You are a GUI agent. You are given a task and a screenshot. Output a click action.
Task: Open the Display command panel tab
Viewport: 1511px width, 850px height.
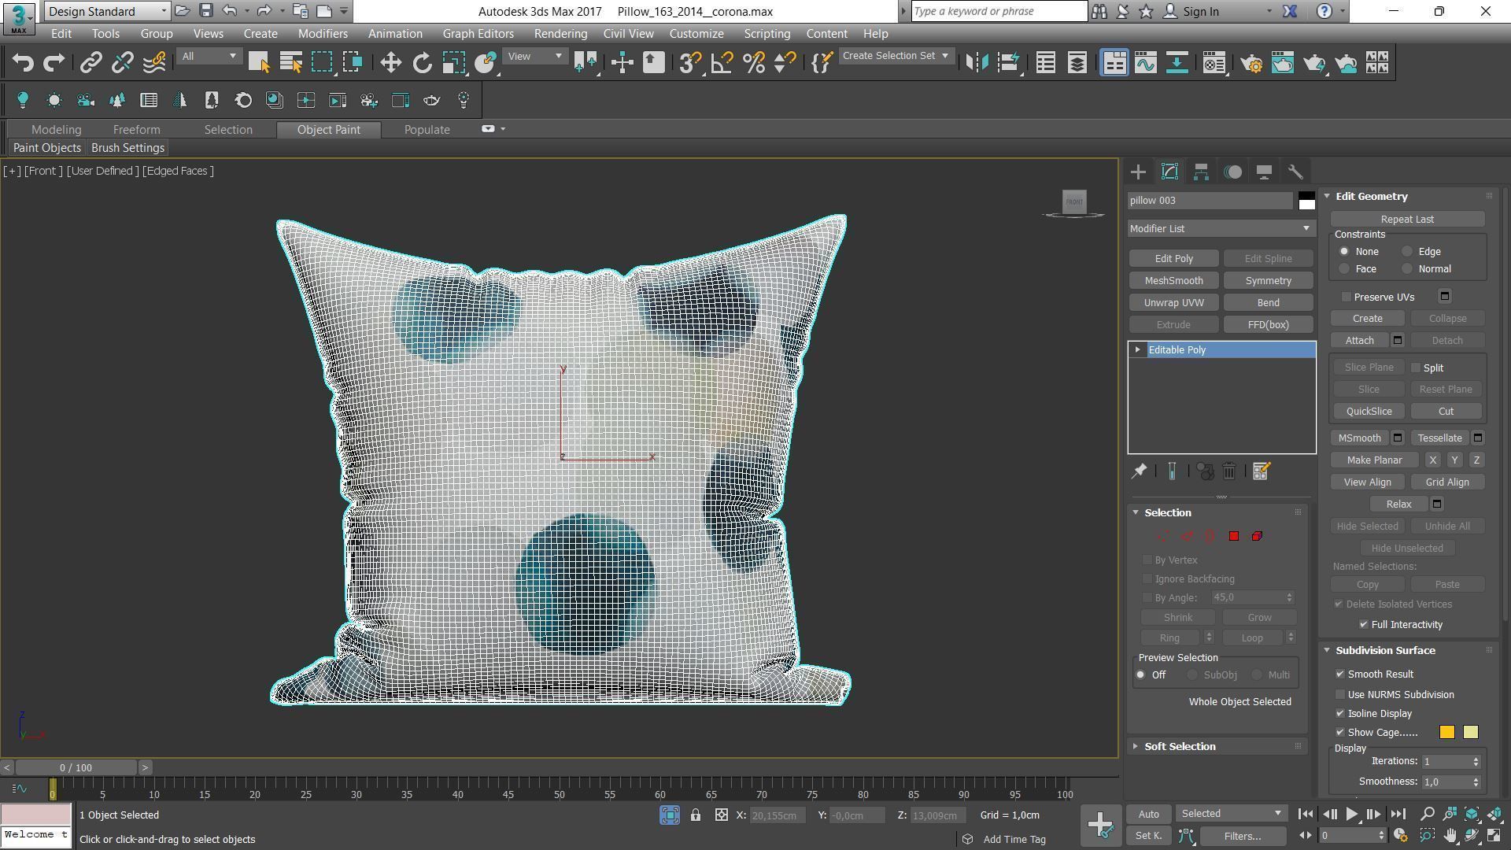[x=1264, y=172]
